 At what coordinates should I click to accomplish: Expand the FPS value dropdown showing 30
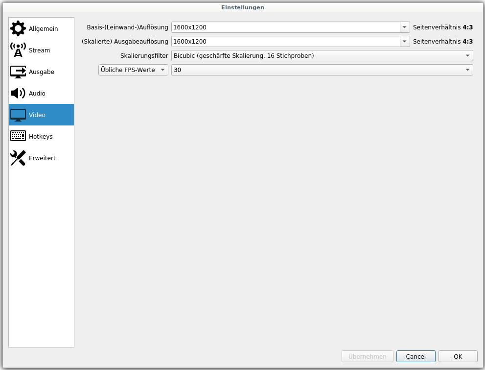click(x=322, y=70)
